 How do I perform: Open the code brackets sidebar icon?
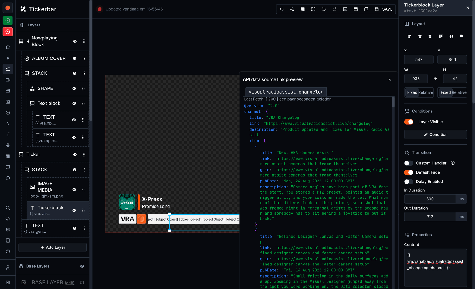point(8,219)
